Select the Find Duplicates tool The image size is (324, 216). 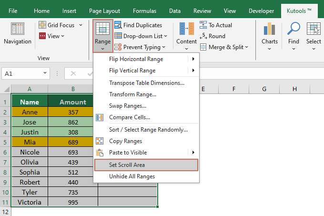(x=138, y=25)
